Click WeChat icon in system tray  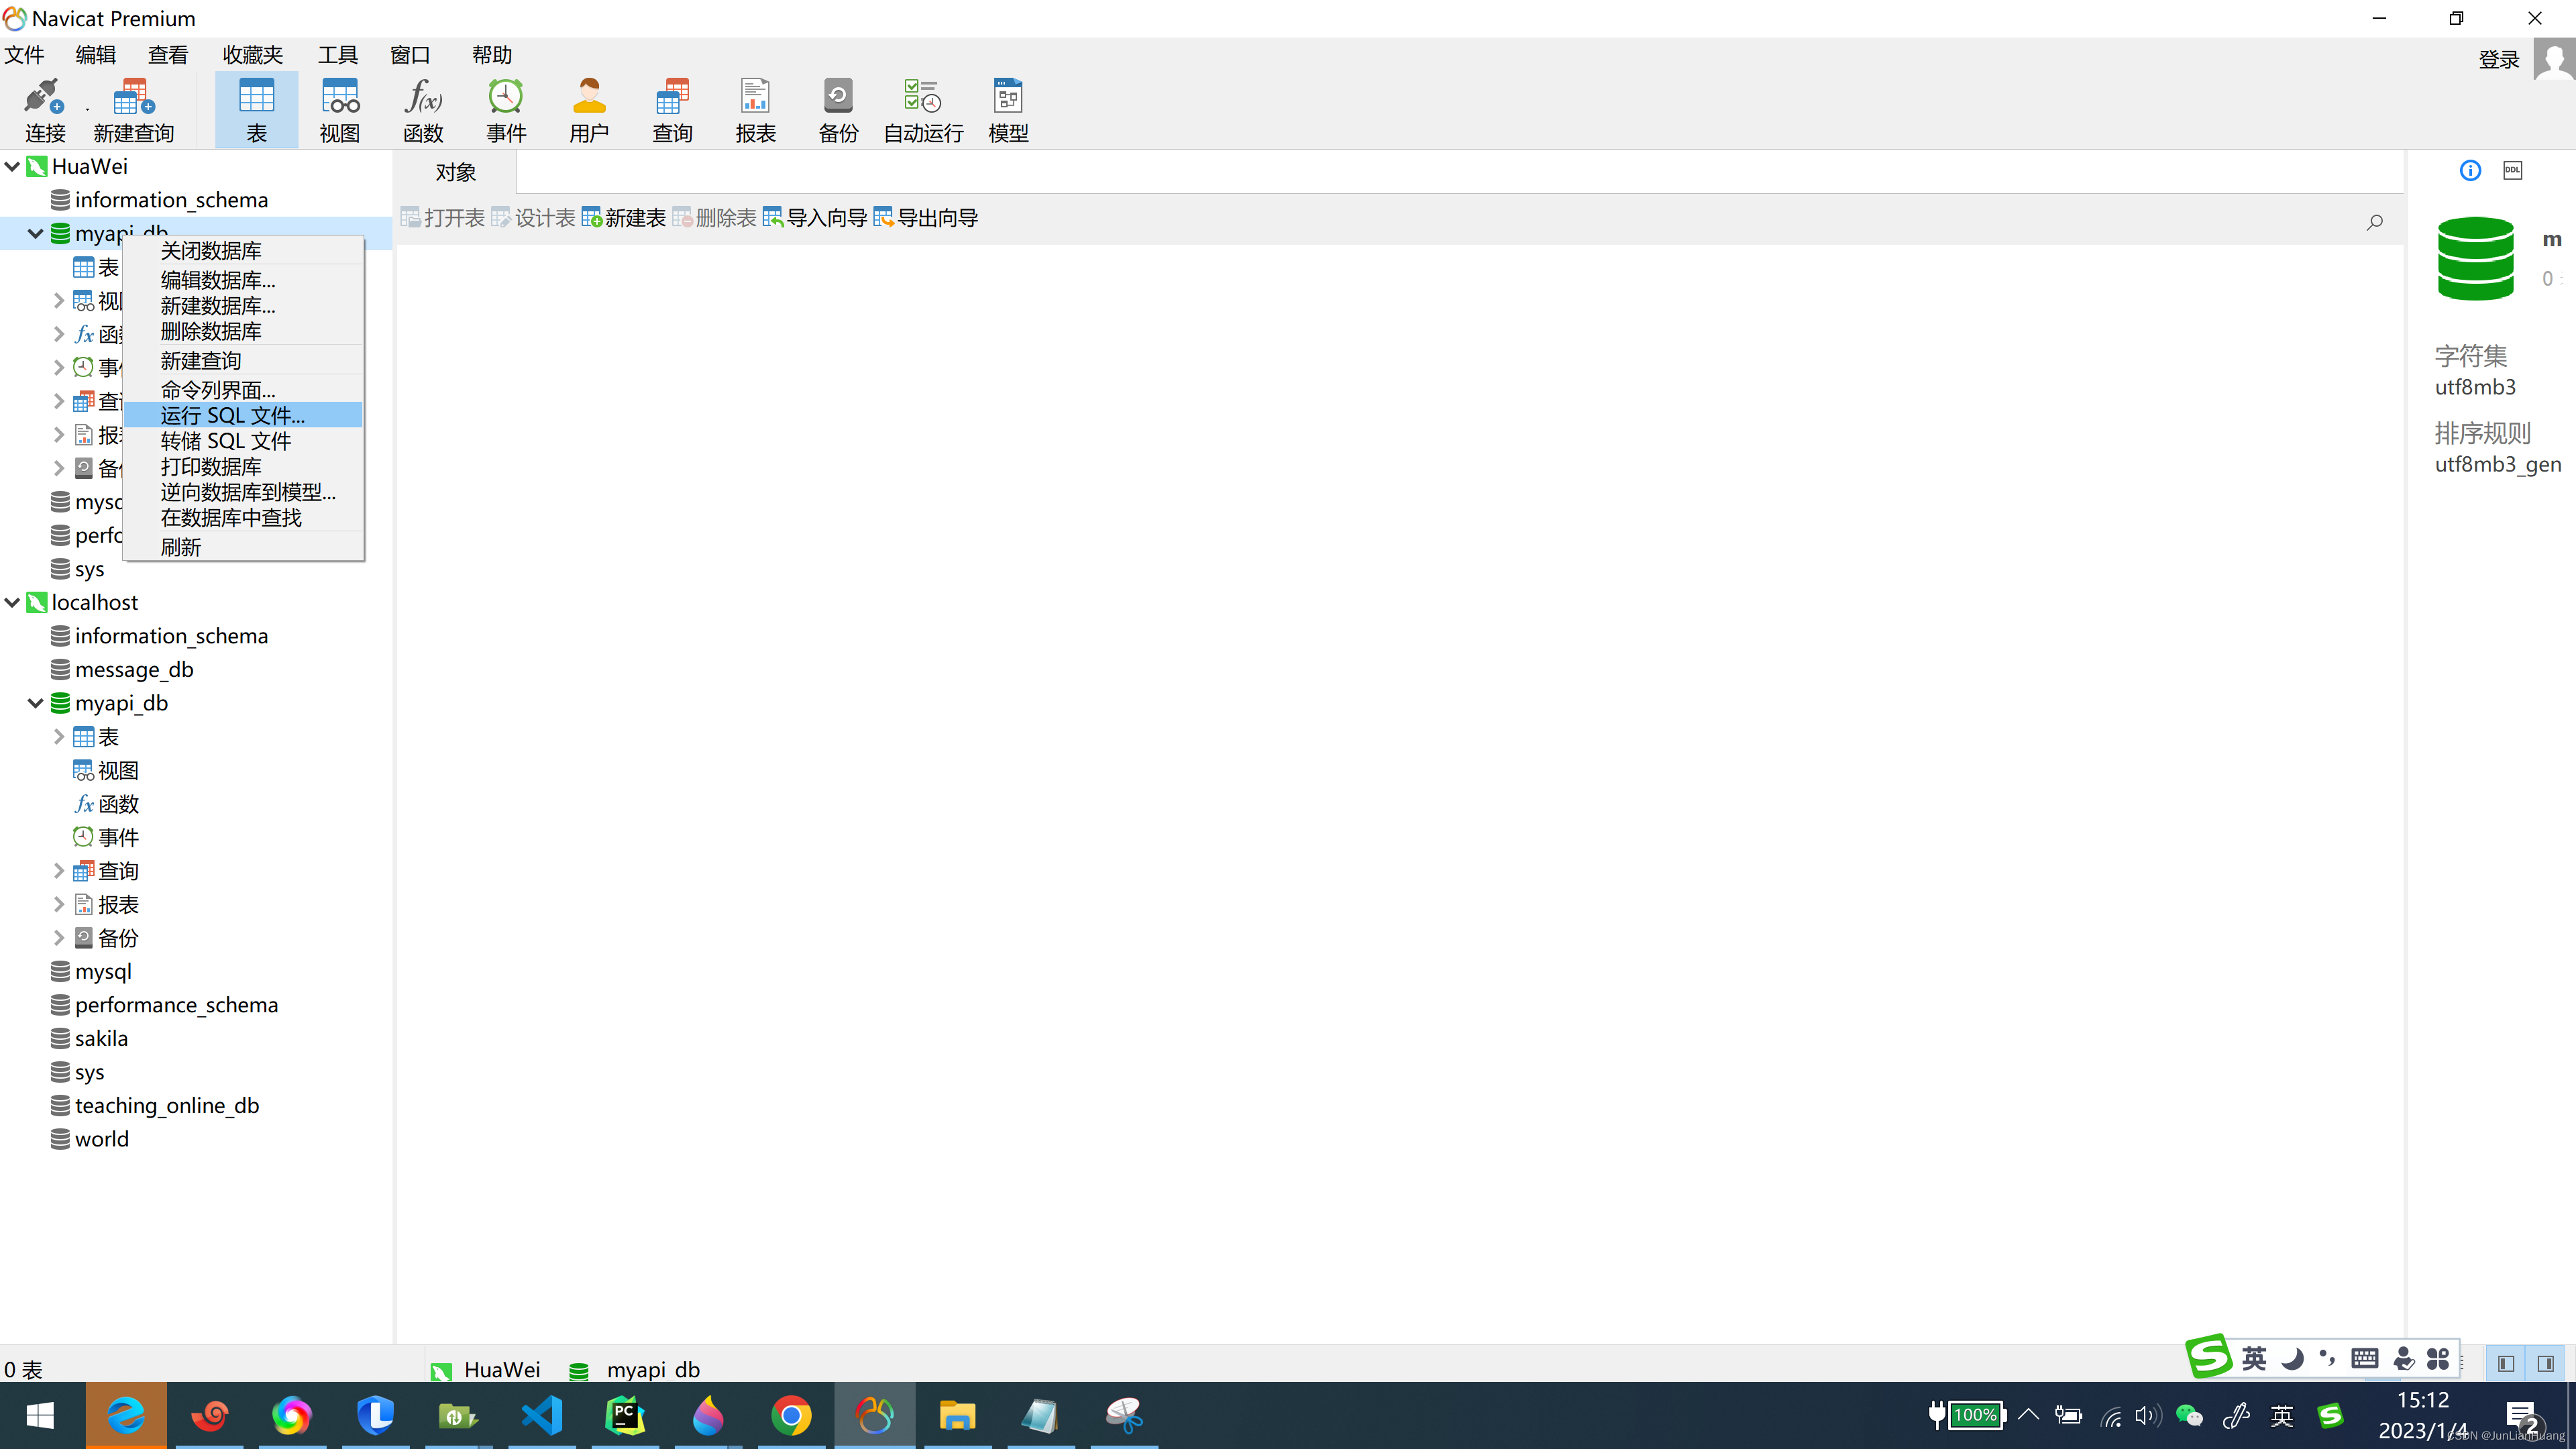(x=2189, y=1415)
